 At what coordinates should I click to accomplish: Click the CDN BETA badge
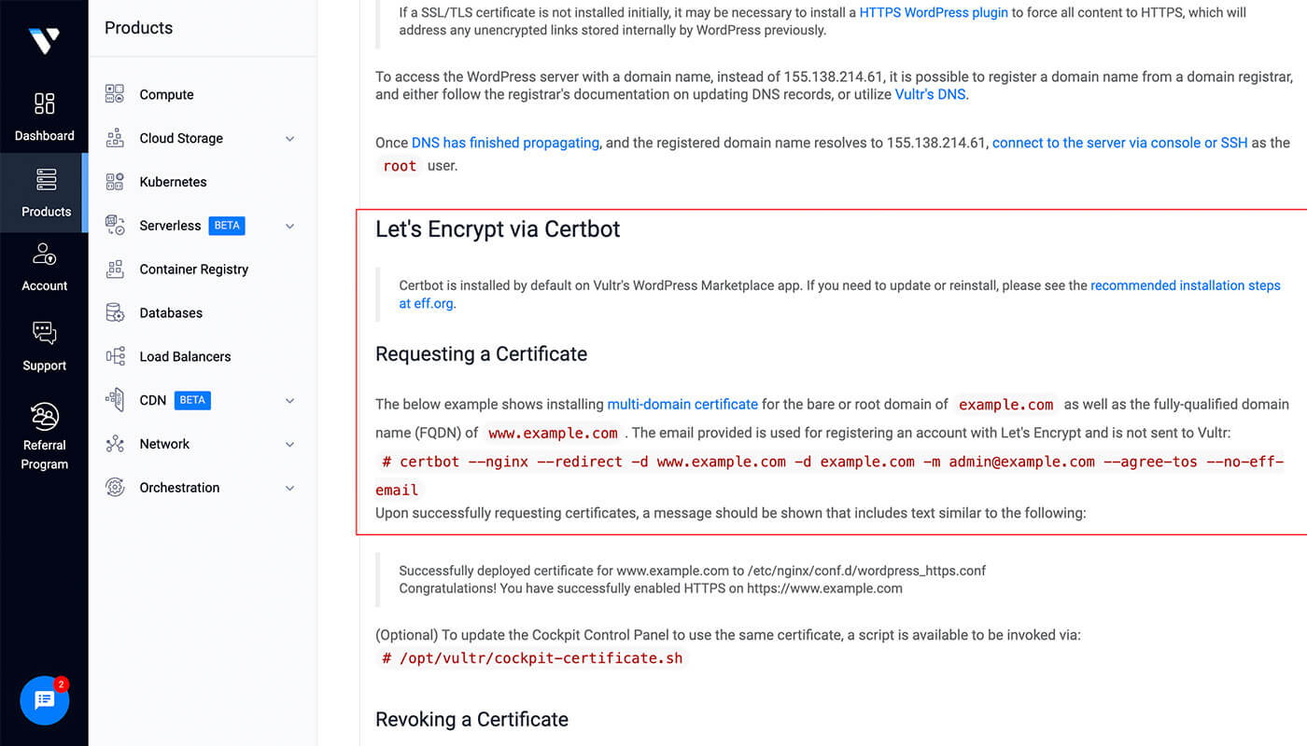click(x=192, y=400)
